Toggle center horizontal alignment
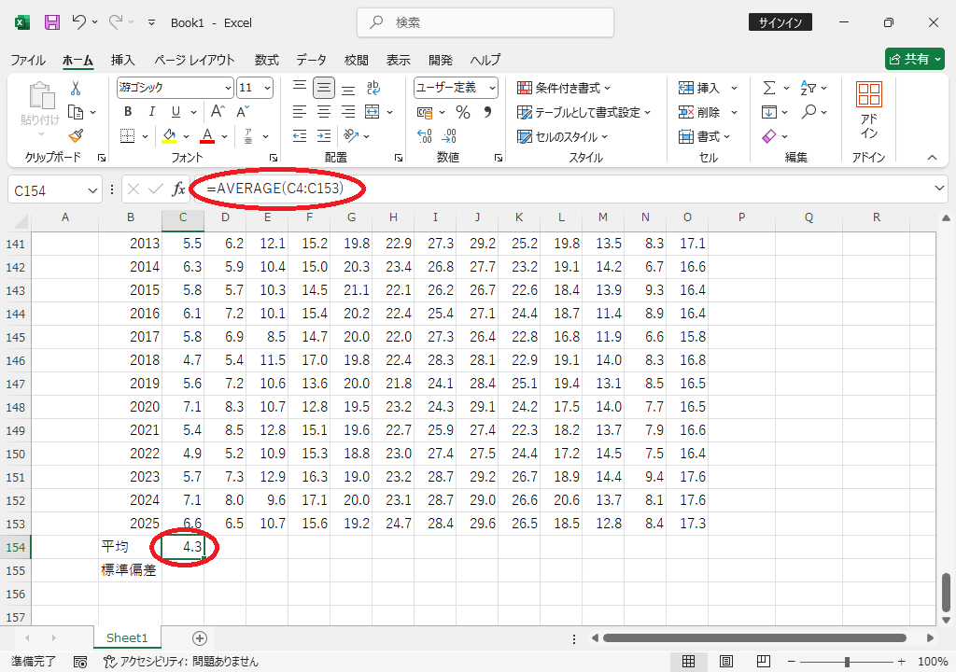956x672 pixels. [324, 112]
